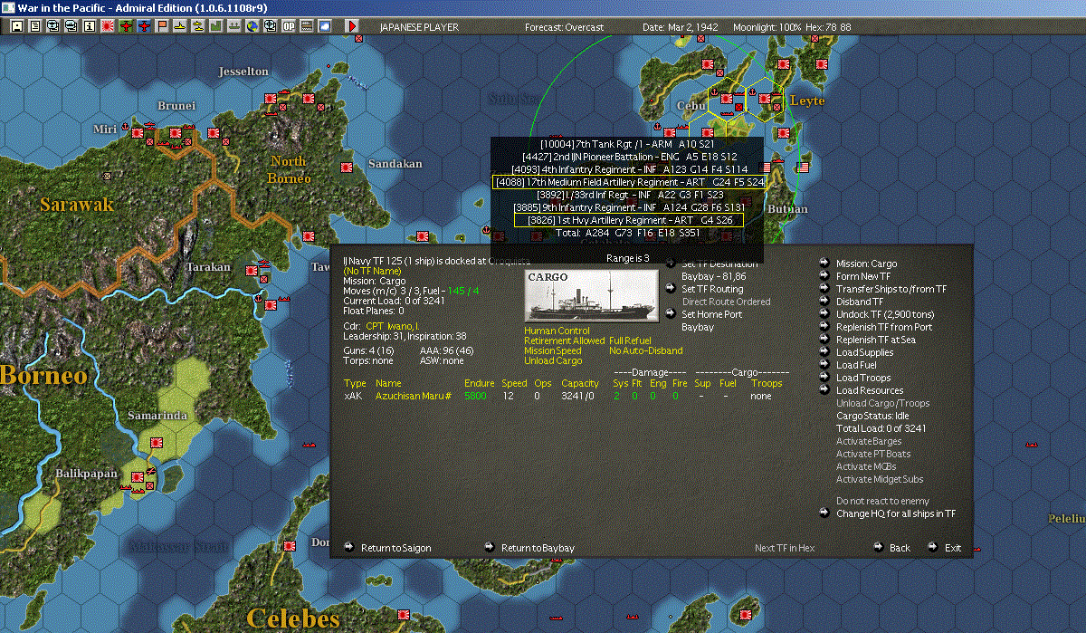The height and width of the screenshot is (633, 1086).
Task: Select red plane on green background icon
Action: pos(125,26)
